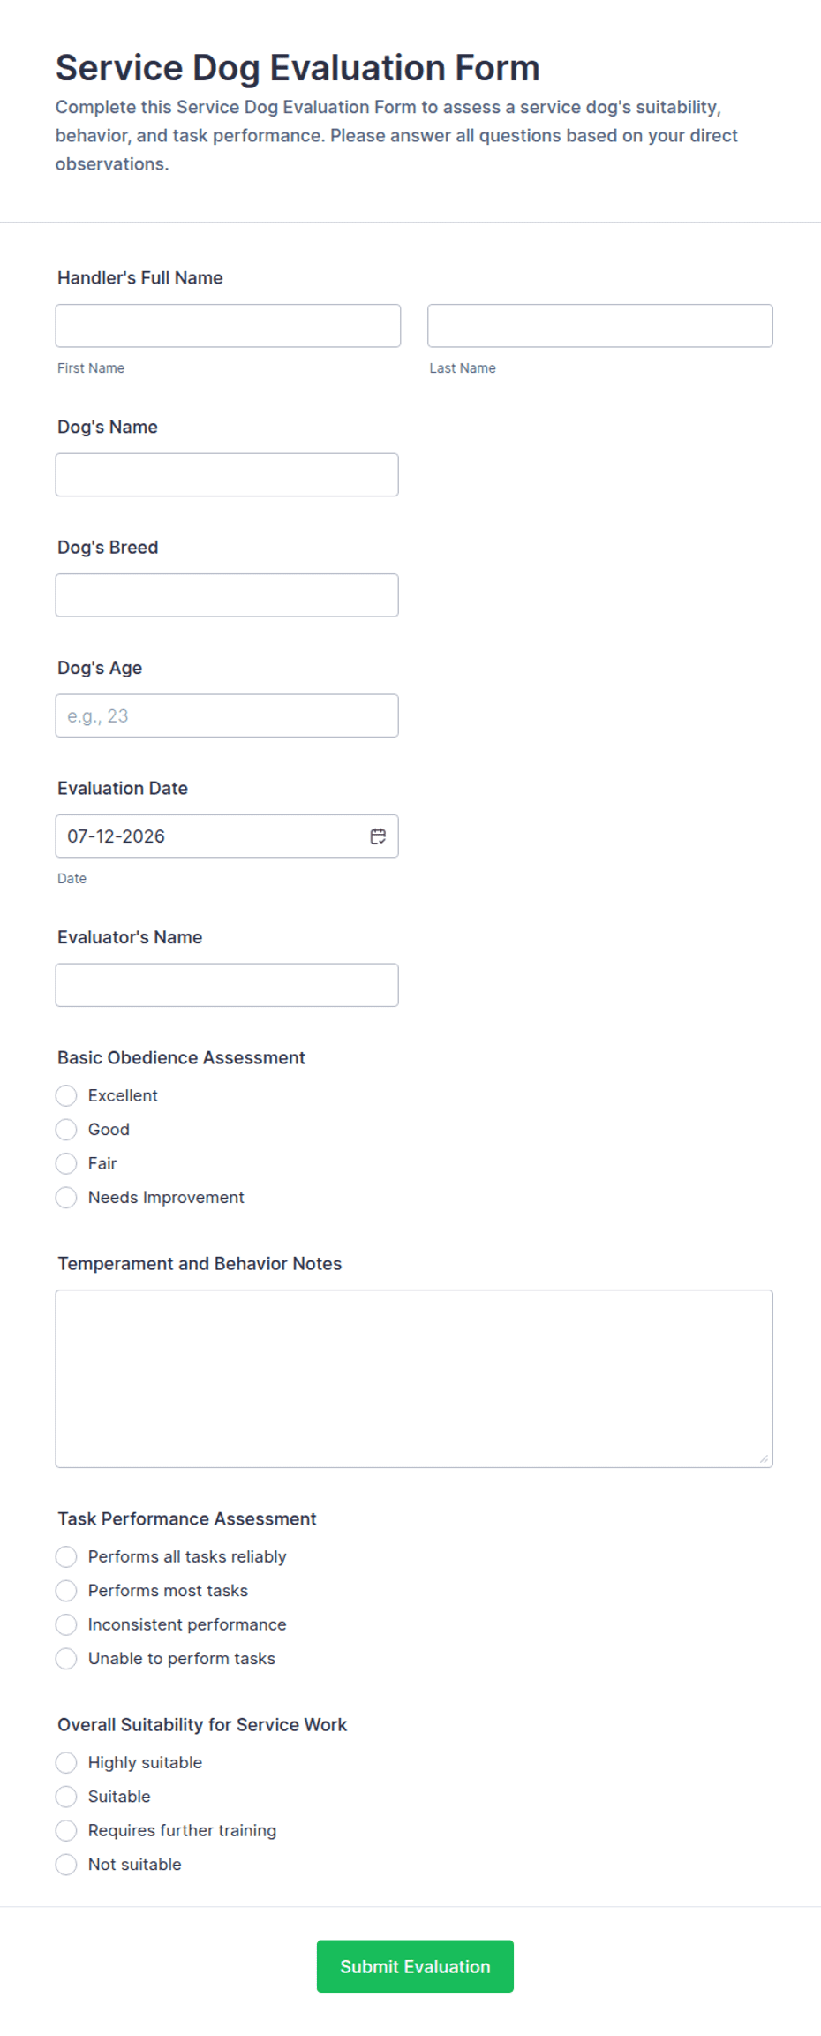Select the Good obedience radio option
Screen dimensions: 821x2036
click(x=66, y=1130)
